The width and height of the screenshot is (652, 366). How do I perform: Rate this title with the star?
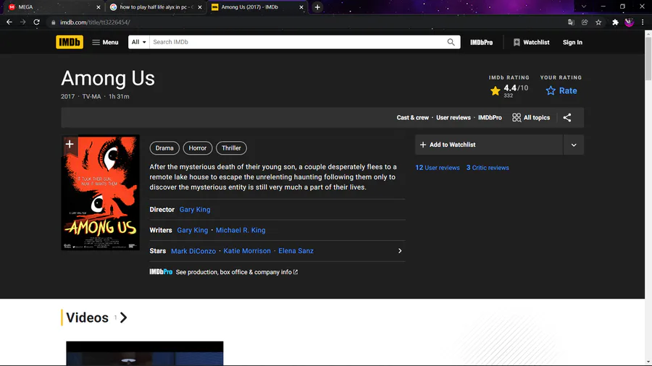[x=561, y=90]
